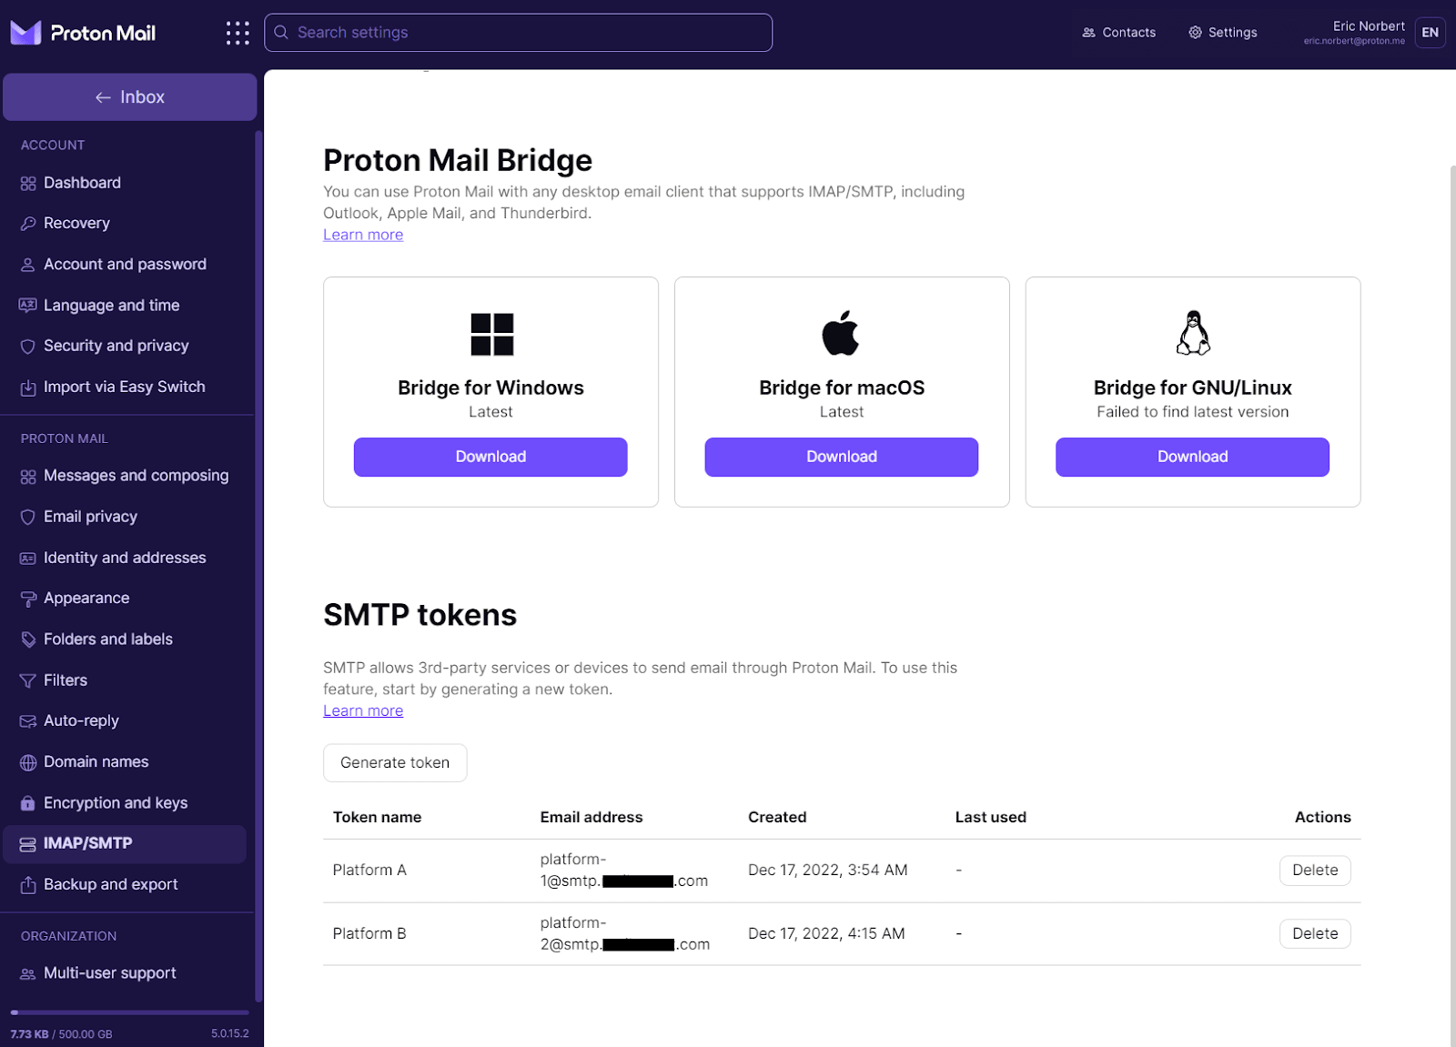
Task: Click the Linux penguin icon
Action: (1192, 333)
